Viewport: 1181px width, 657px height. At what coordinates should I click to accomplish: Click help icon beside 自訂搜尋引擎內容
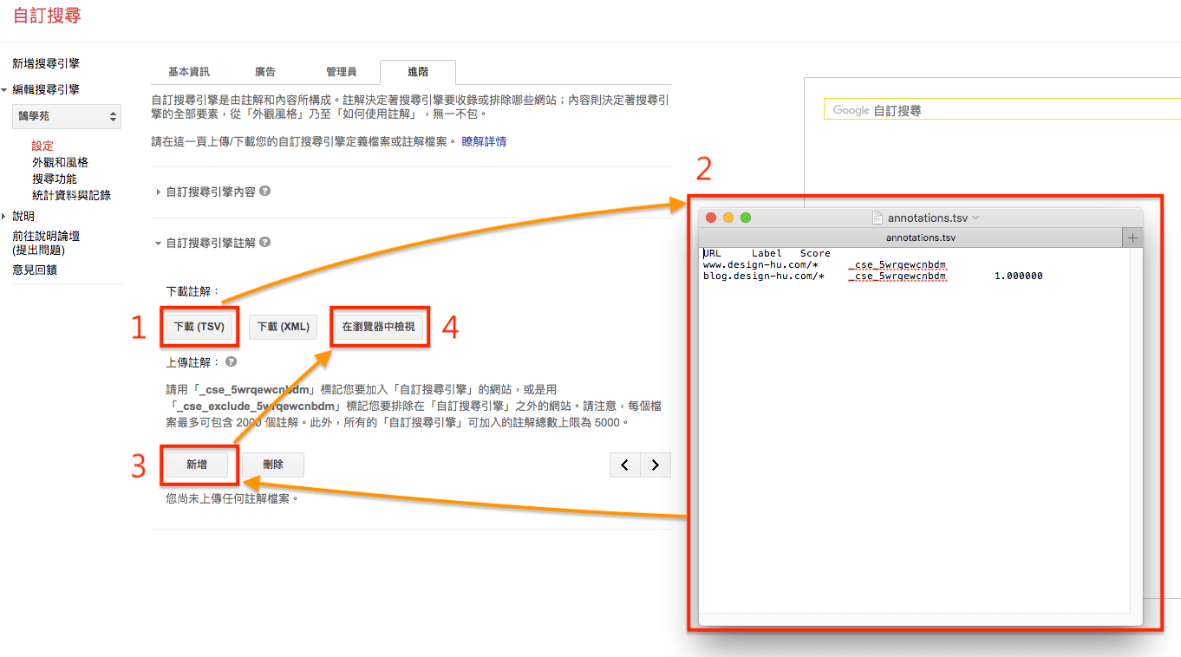pos(265,192)
